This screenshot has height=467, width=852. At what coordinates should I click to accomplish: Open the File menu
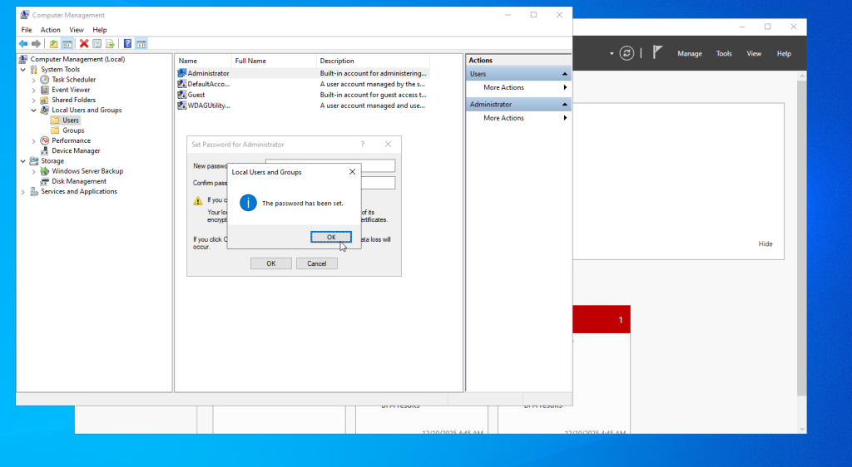pyautogui.click(x=26, y=30)
